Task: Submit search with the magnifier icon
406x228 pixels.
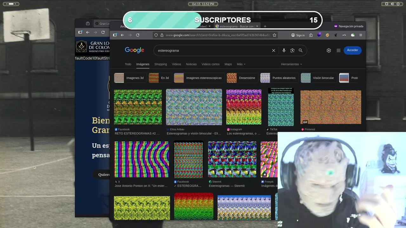Action: (x=301, y=50)
